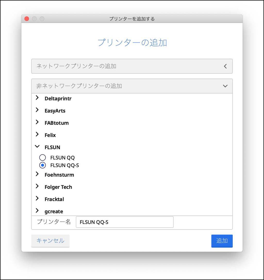Click the FLSUN QQ-S option label

click(65, 165)
